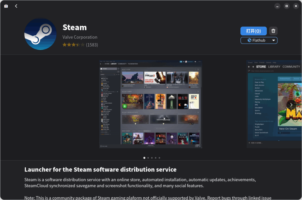Expand the Flathub source dropdown
This screenshot has height=200, width=302.
[259, 40]
